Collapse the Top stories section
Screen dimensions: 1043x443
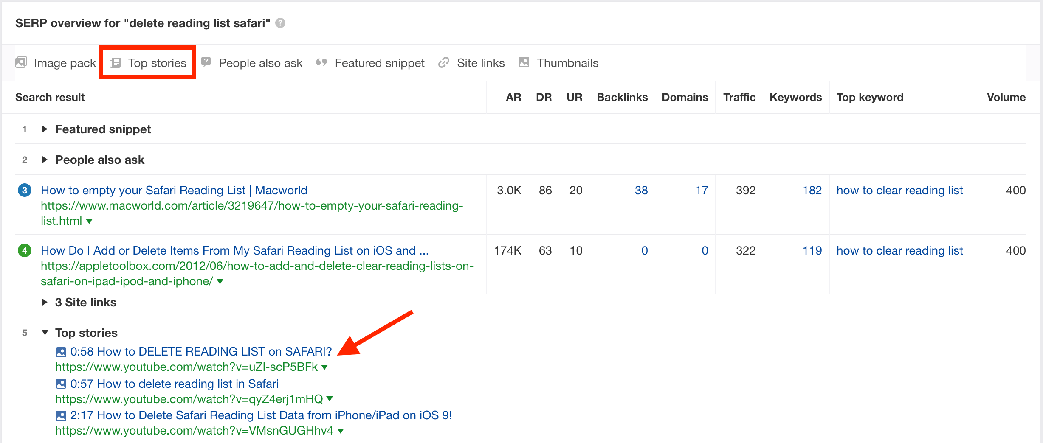pyautogui.click(x=45, y=333)
